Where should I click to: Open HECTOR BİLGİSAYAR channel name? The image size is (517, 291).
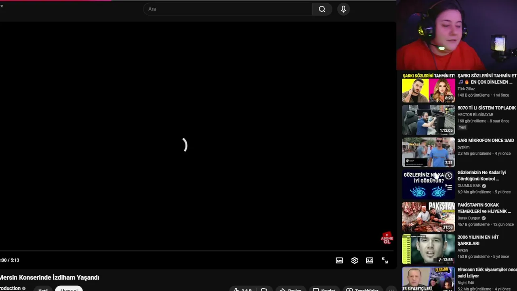[475, 115]
